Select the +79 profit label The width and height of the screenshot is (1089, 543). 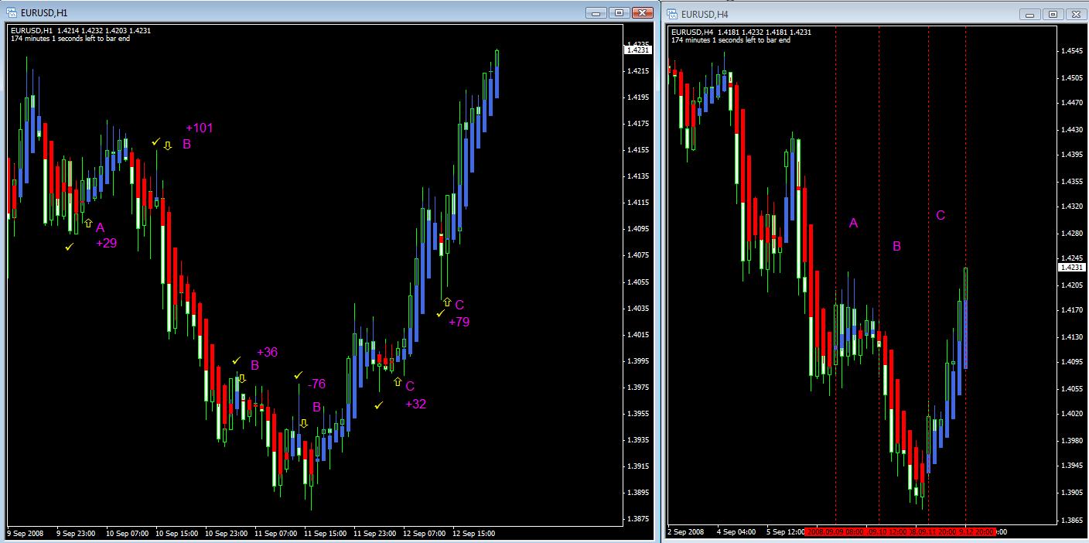pyautogui.click(x=459, y=322)
